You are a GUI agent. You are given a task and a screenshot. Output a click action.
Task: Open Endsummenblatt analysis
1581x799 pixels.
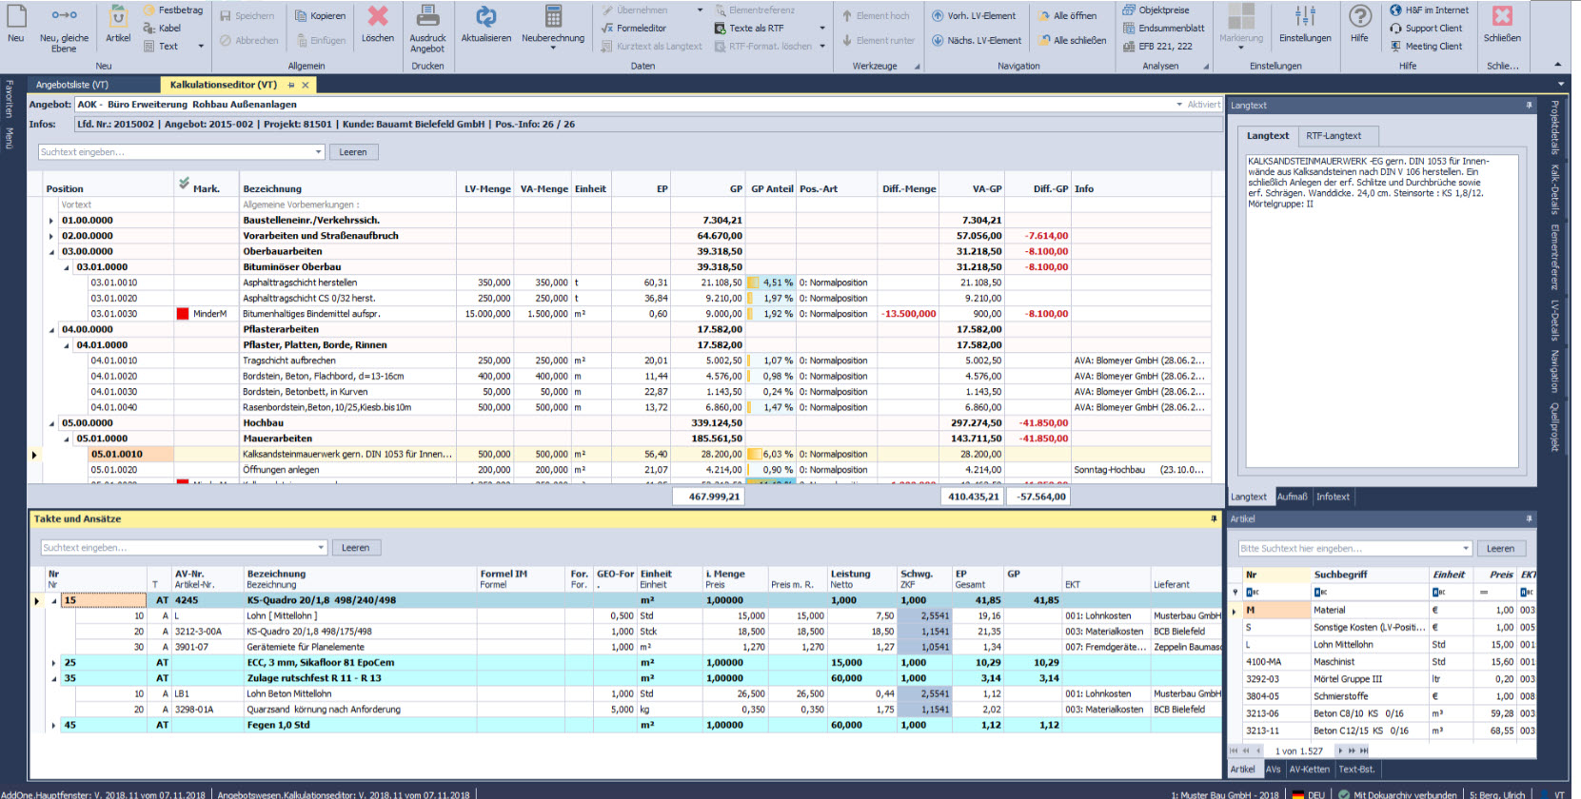(x=1171, y=29)
